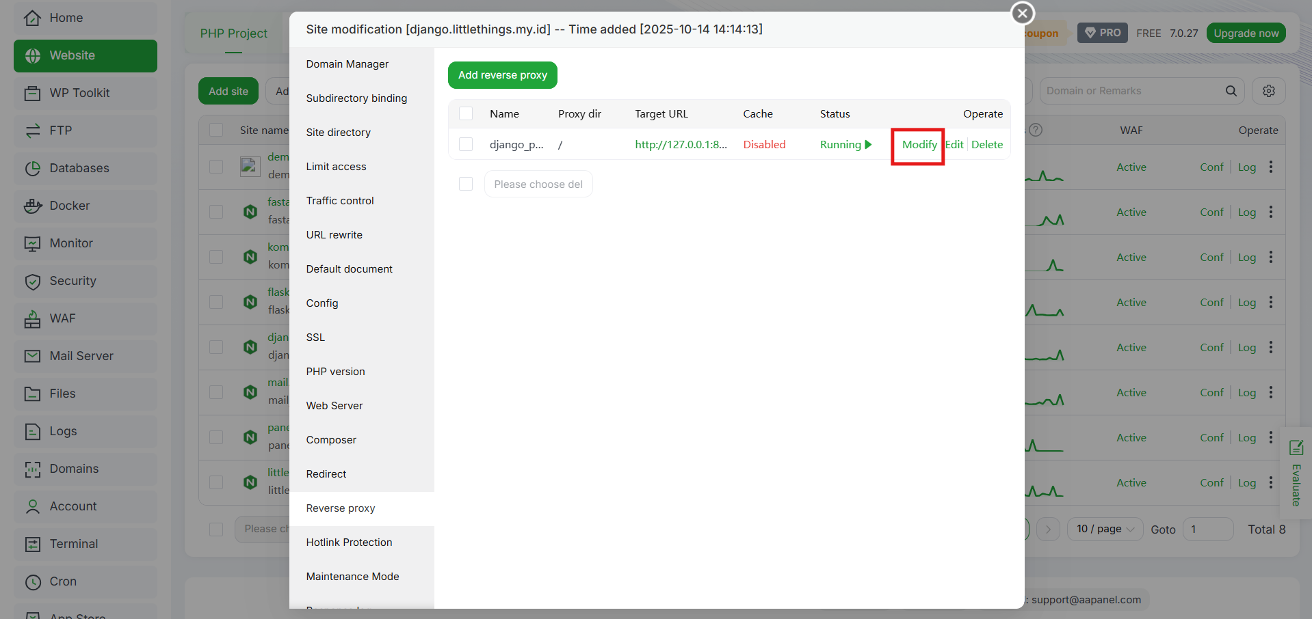The height and width of the screenshot is (619, 1312).
Task: Open the Databases icon
Action: (32, 168)
